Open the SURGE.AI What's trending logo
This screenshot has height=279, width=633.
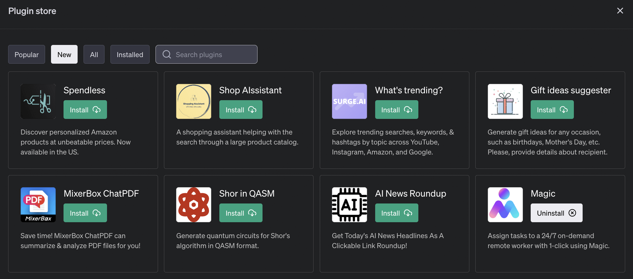(350, 101)
